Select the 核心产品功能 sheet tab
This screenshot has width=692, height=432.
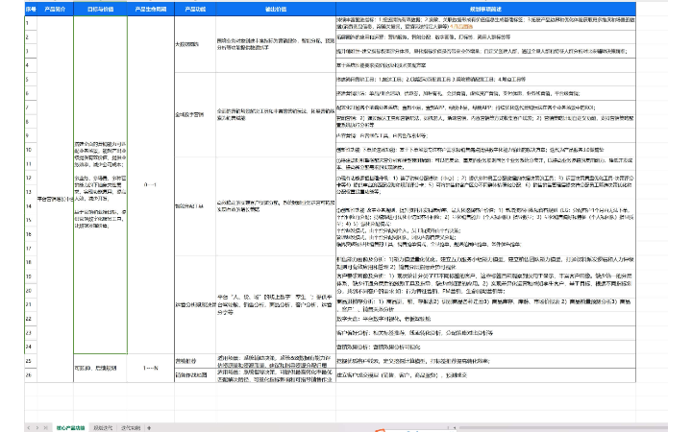pyautogui.click(x=70, y=427)
